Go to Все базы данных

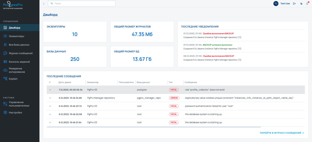click(20, 45)
